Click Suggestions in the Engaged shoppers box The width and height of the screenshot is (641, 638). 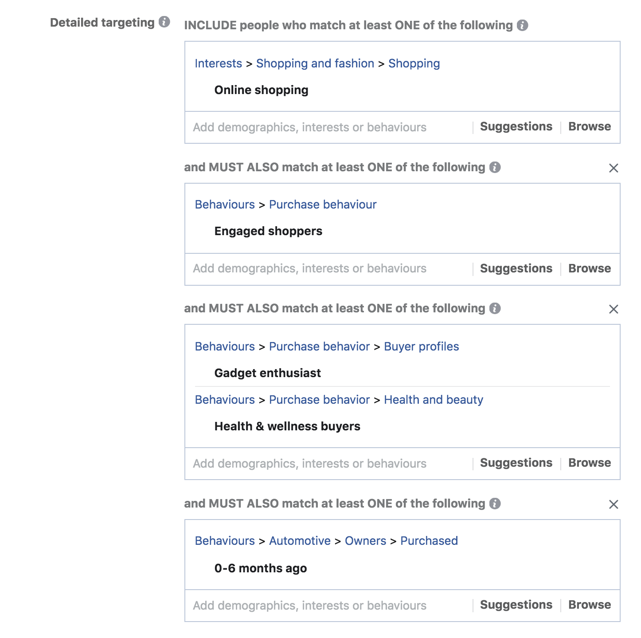click(516, 268)
